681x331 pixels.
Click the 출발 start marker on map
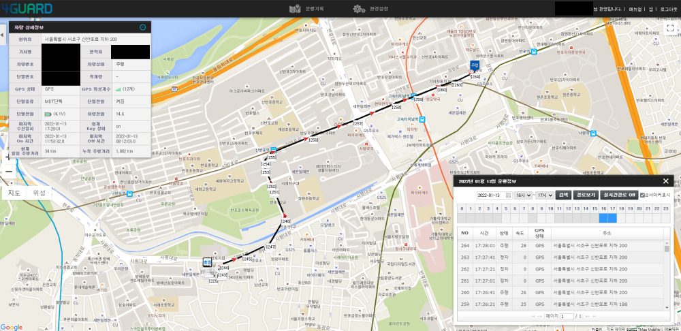[x=207, y=262]
